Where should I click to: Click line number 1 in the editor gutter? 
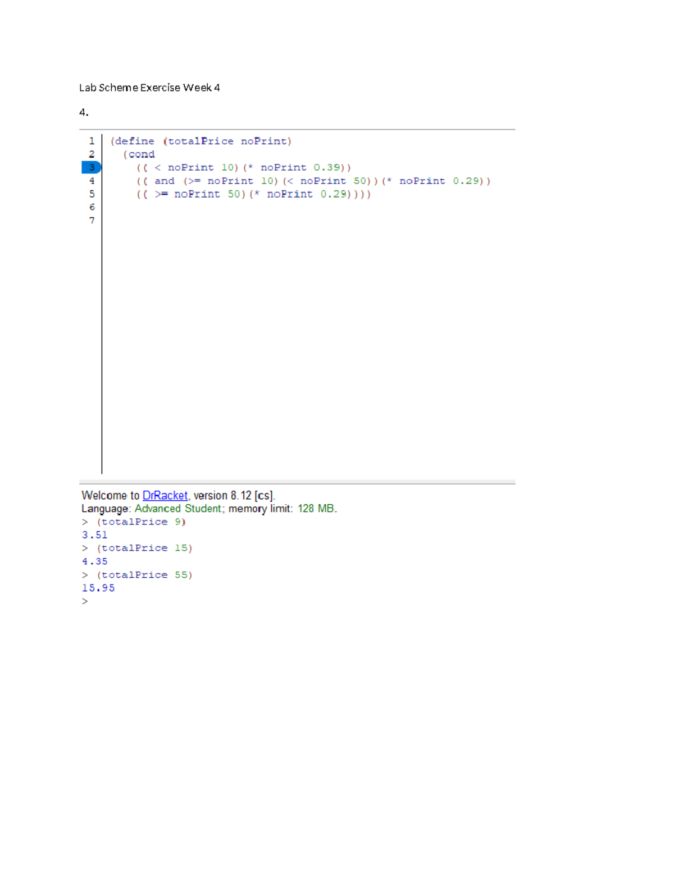92,141
